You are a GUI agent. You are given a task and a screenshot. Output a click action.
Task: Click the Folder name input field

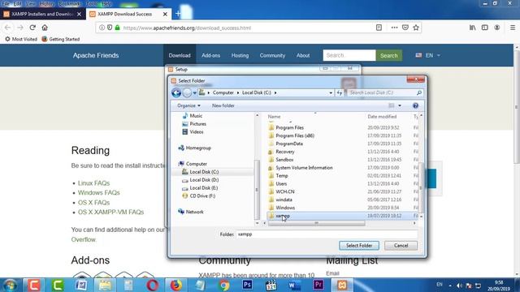click(327, 234)
